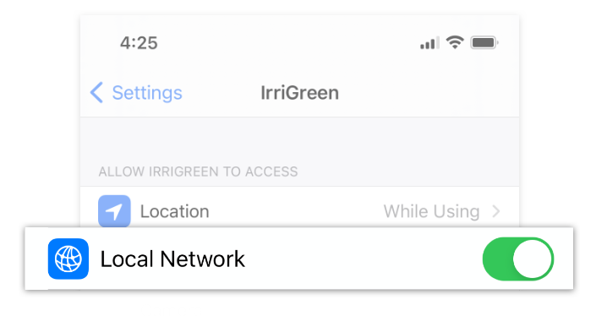Open Location options via right chevron
The width and height of the screenshot is (596, 316).
496,211
